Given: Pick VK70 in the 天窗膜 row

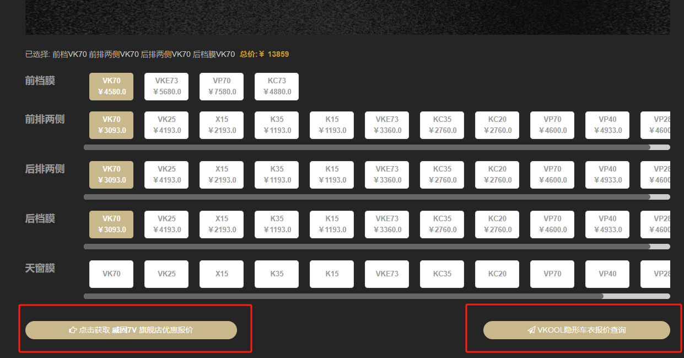Looking at the screenshot, I should tap(111, 274).
